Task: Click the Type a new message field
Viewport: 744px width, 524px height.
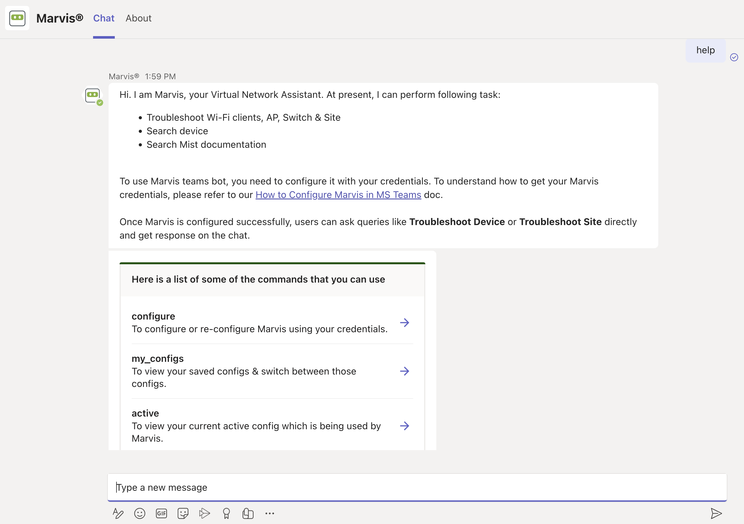Action: 417,487
